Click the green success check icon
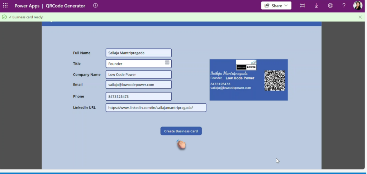 4,17
